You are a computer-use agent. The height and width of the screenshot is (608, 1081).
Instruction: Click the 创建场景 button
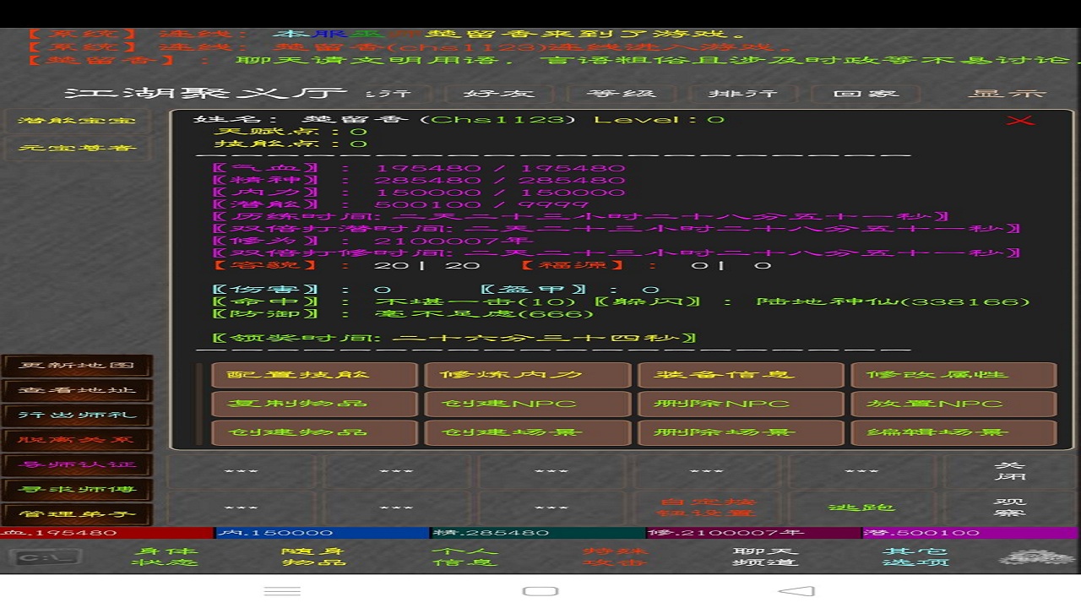tap(528, 432)
